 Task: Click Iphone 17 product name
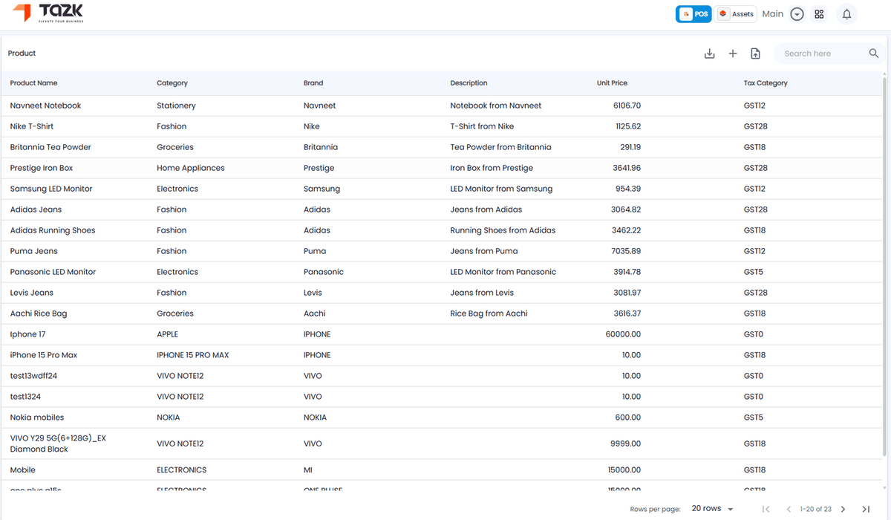(27, 334)
